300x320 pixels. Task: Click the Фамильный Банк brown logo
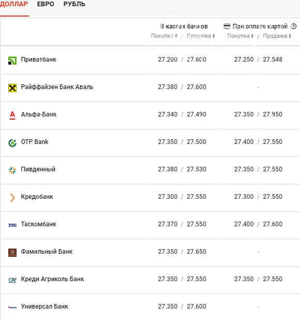pos(12,253)
